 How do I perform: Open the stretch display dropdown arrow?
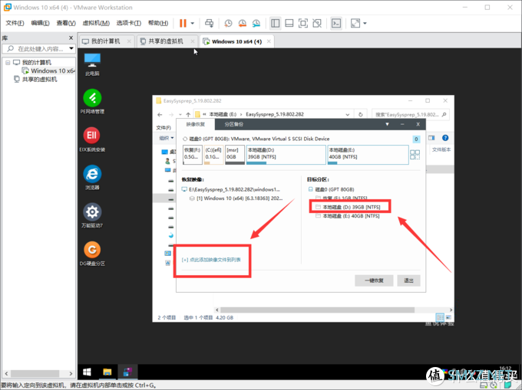pos(365,23)
